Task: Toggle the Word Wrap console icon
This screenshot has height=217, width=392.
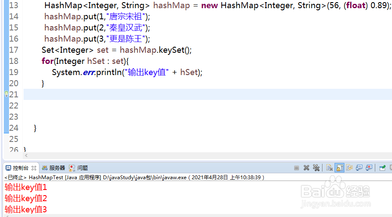Action: [349, 168]
